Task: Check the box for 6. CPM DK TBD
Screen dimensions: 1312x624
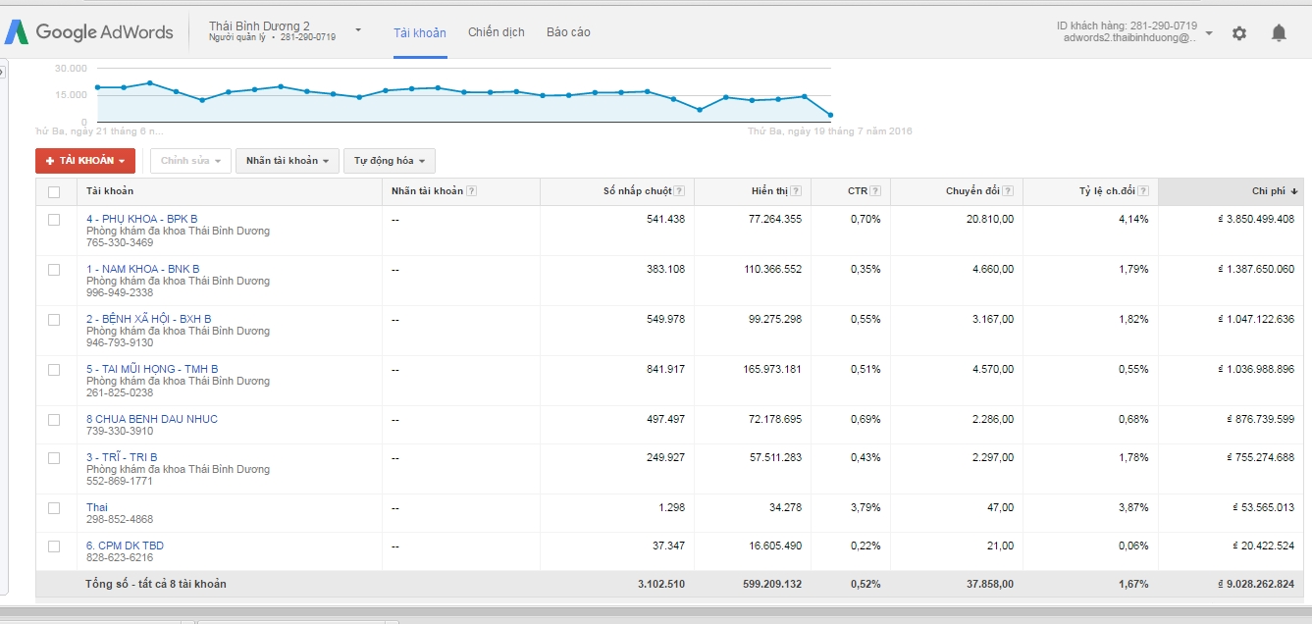Action: 54,546
